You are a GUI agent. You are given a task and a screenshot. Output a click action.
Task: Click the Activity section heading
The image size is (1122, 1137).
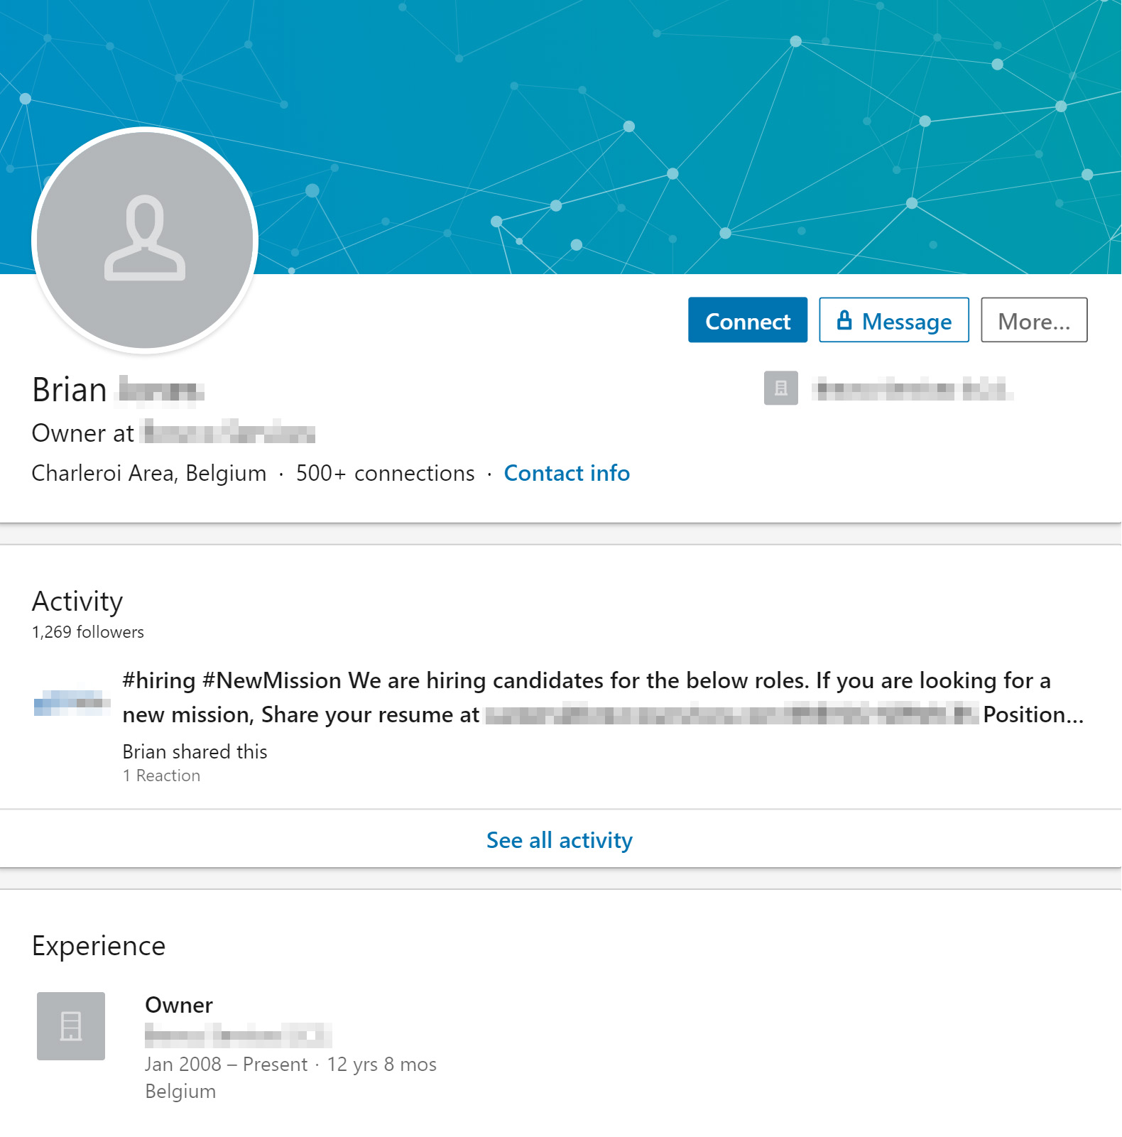coord(77,602)
